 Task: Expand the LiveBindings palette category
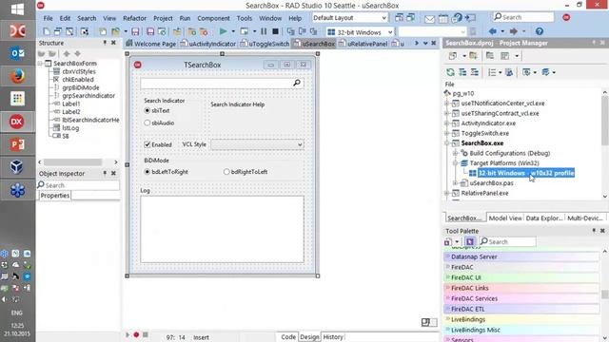(521, 319)
